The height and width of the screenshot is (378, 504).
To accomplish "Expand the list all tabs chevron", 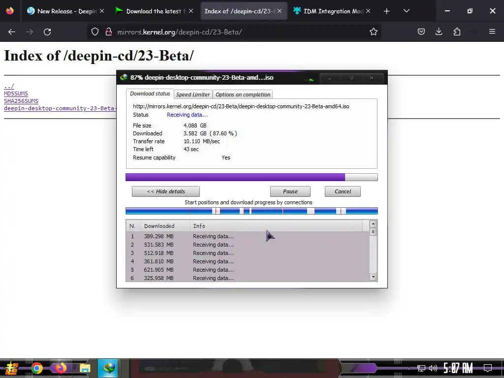I will tap(406, 11).
